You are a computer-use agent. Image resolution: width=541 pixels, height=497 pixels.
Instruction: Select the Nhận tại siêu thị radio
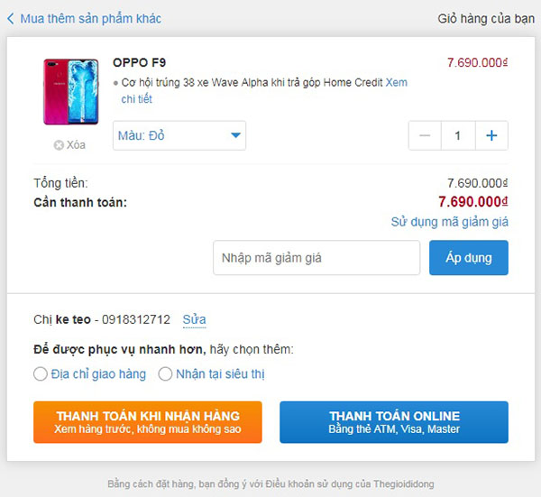(x=165, y=373)
